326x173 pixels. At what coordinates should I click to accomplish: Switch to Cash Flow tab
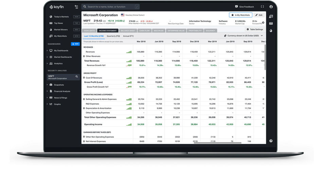[x=145, y=31]
